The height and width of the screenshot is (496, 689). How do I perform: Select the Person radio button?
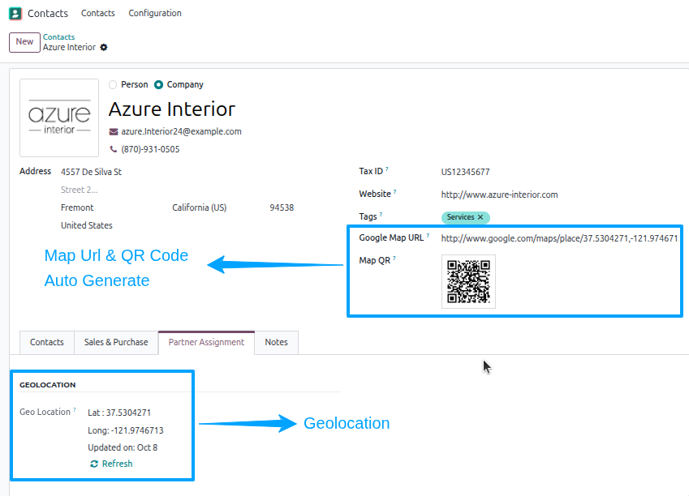pos(113,84)
